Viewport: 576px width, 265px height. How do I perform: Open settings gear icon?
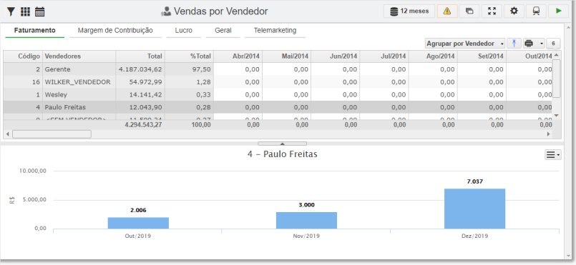(x=514, y=11)
